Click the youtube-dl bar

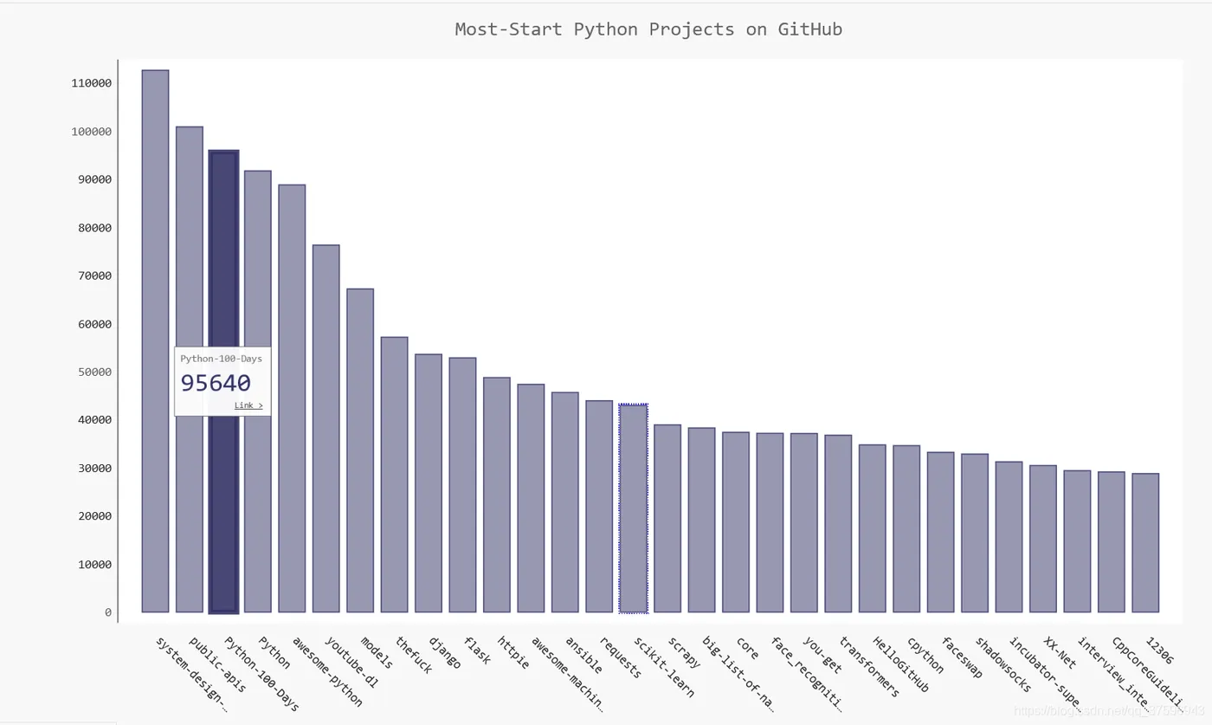point(326,429)
